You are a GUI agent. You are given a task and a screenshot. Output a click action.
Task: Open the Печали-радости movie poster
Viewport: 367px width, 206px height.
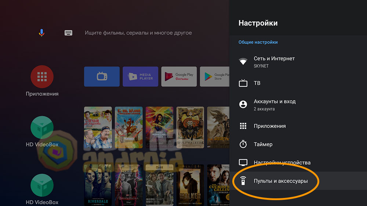[98, 127]
